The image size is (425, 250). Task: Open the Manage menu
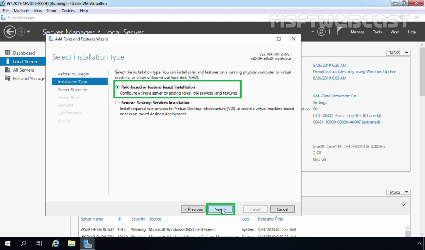click(x=357, y=32)
